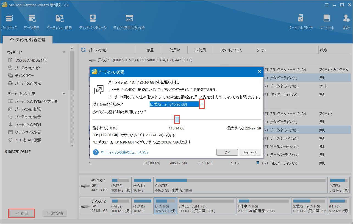The image size is (353, 224).
Task: Open the hamburger menu in title bar
Action: click(x=327, y=5)
